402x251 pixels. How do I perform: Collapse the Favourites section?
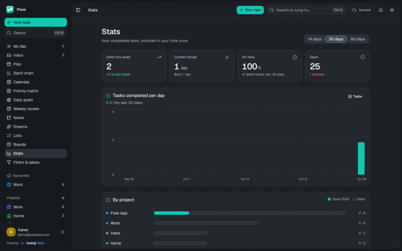point(18,176)
